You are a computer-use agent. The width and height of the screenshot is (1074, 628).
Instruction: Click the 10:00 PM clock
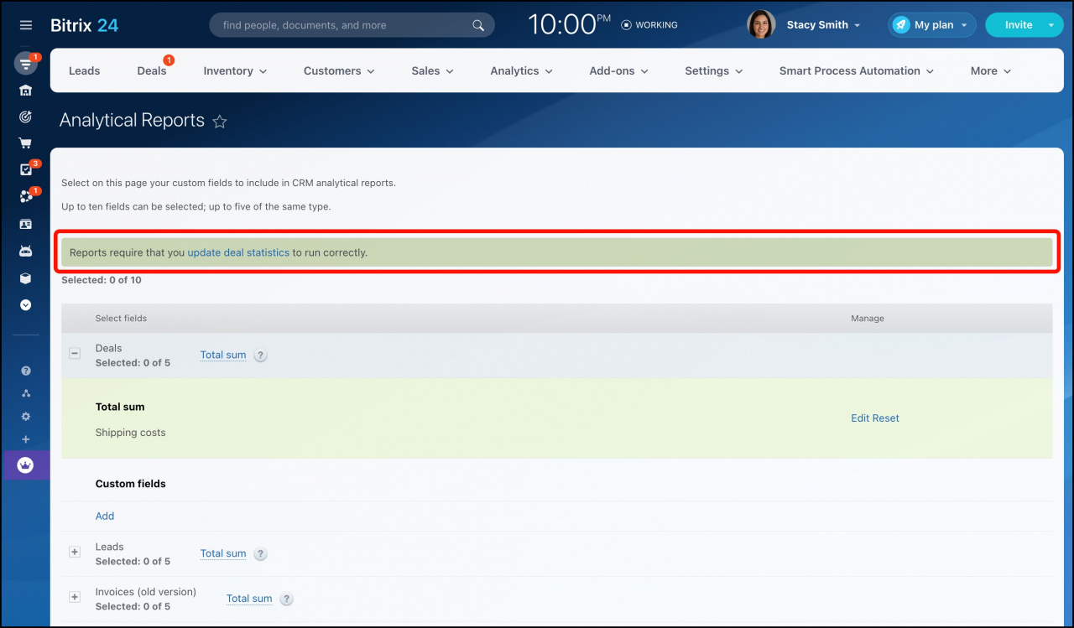point(569,24)
